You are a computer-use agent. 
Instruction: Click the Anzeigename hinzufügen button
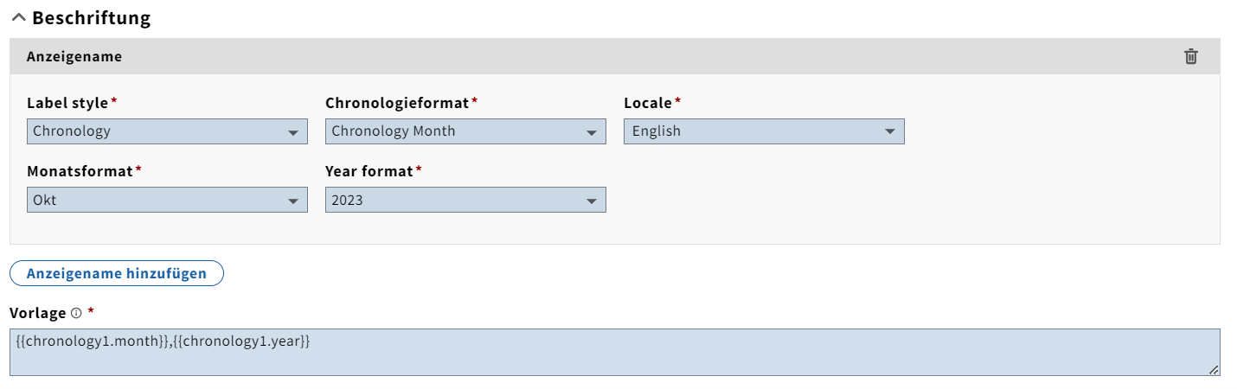(117, 273)
